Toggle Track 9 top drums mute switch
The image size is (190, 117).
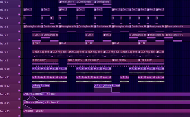pos(19,65)
